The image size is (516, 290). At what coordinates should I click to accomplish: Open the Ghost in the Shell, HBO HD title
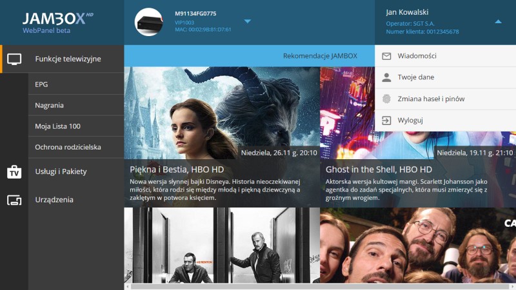[x=379, y=169]
